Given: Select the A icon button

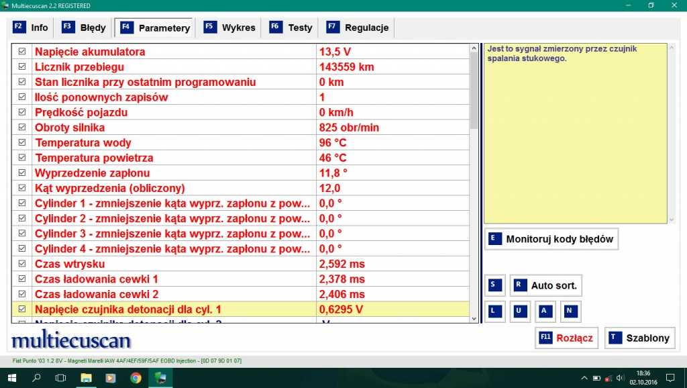Looking at the screenshot, I should [x=543, y=311].
